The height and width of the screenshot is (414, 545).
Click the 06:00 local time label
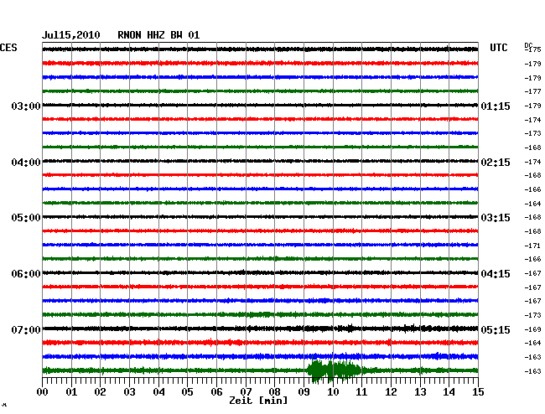click(26, 274)
